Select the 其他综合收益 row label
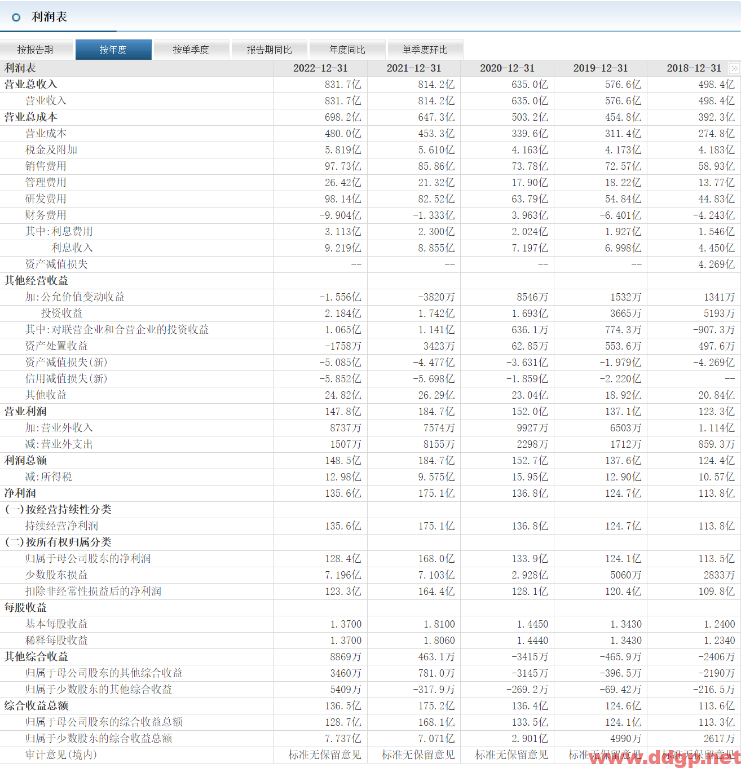 click(x=36, y=657)
